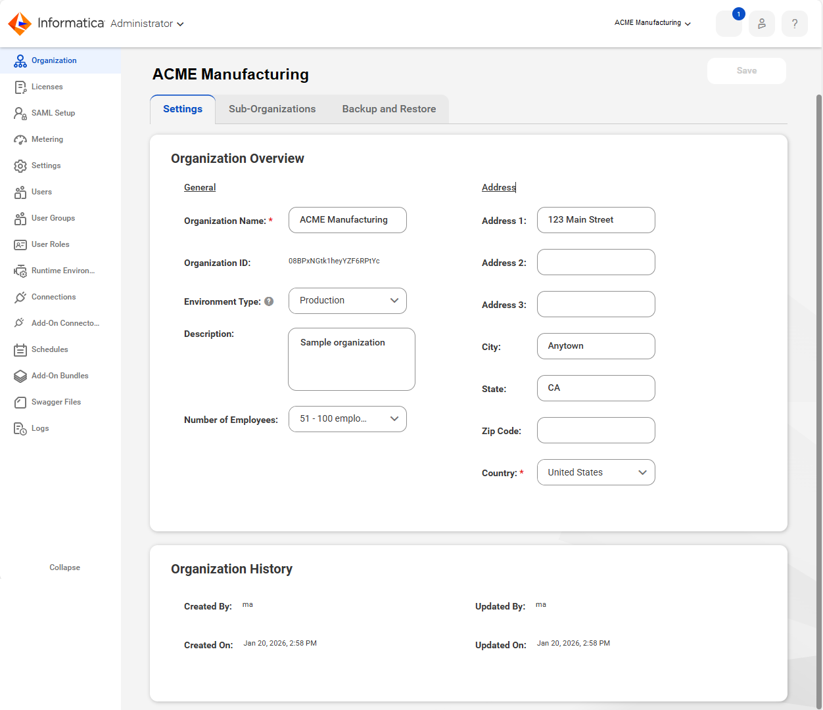Open the user profile icon
Viewport: 823px width, 710px height.
[x=762, y=24]
